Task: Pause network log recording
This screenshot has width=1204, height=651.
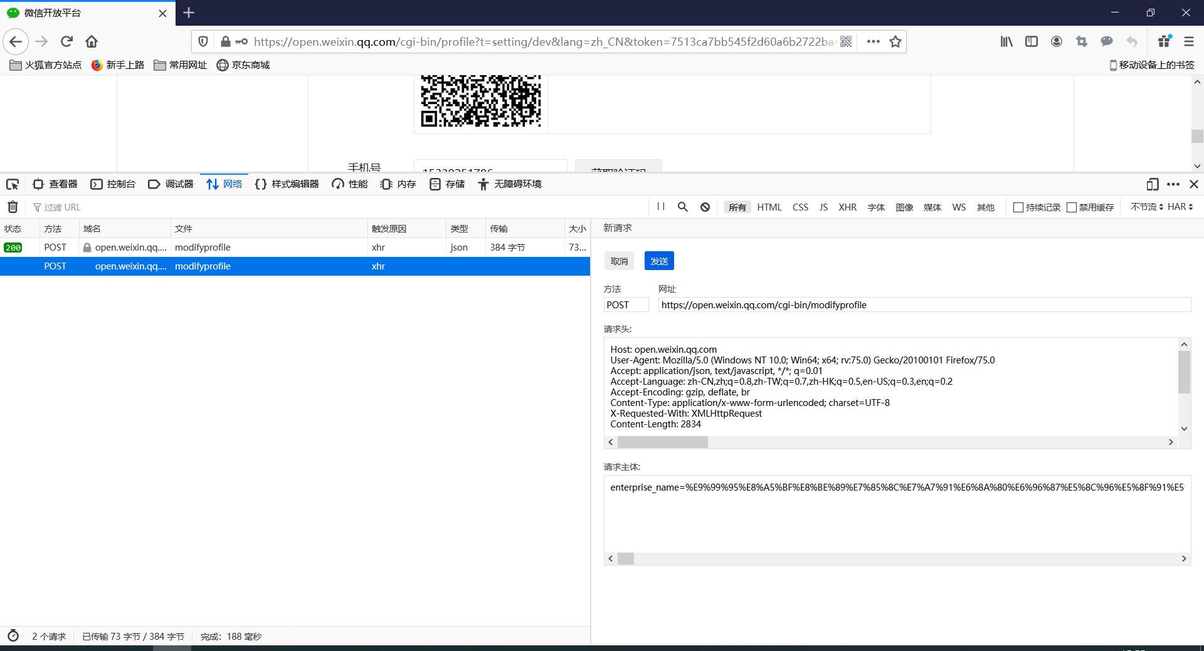Action: click(661, 207)
